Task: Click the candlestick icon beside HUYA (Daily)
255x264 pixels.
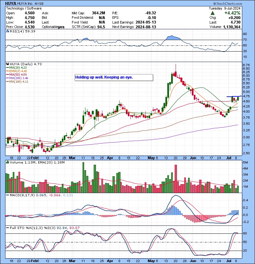Action: tap(8, 64)
